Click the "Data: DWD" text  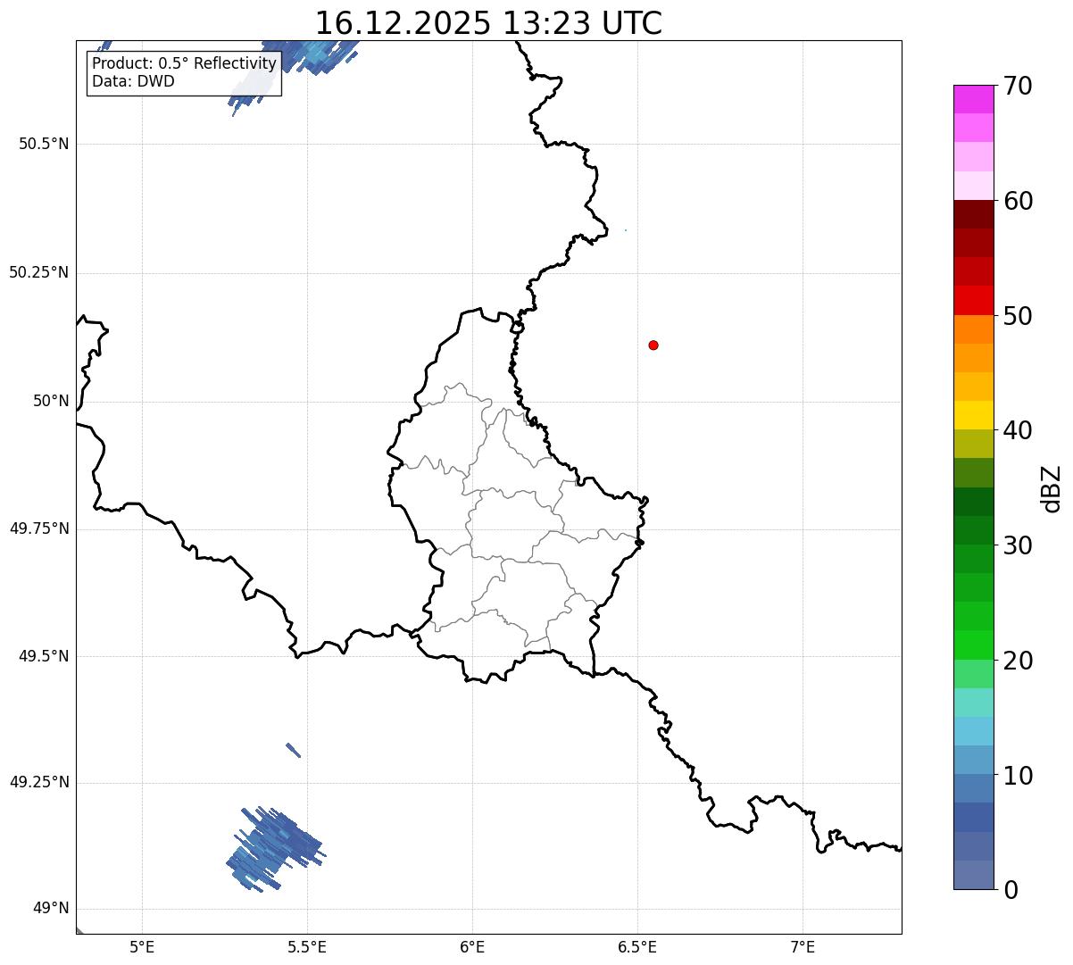(133, 81)
